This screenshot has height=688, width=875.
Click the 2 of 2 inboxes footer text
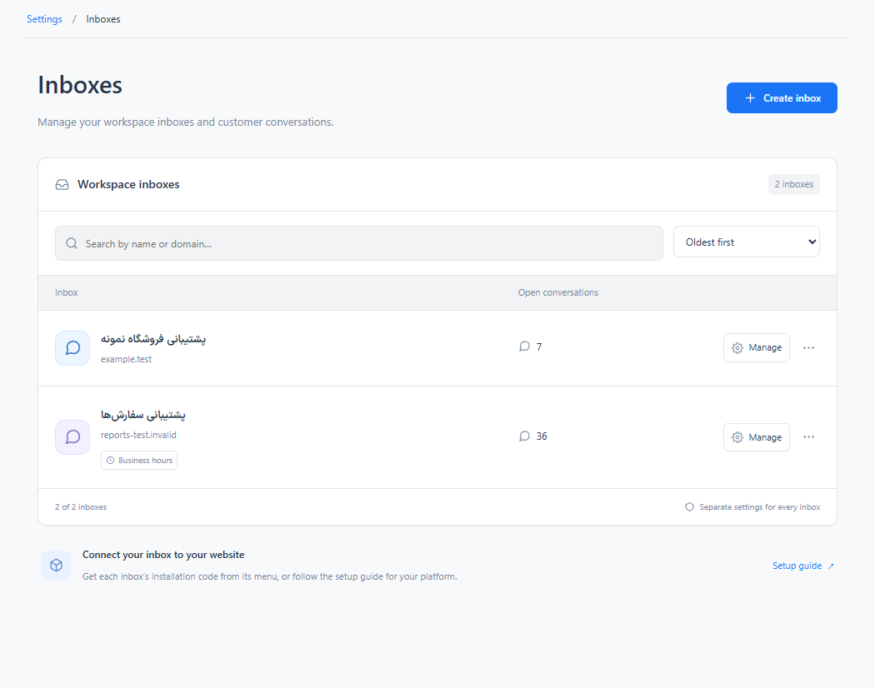pos(81,507)
